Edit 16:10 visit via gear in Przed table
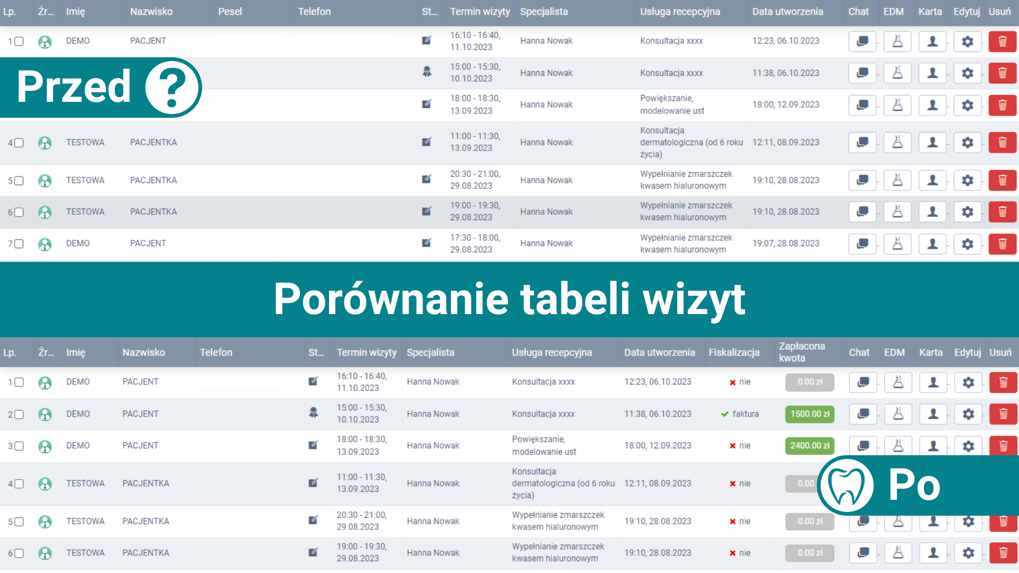The image size is (1019, 573). (x=968, y=41)
